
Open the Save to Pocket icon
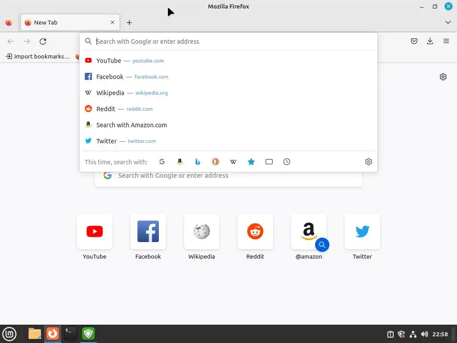click(x=414, y=41)
